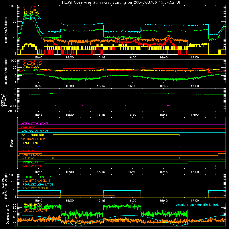Click the 15:45 time label under the MeV panel
Viewport: 229px width, 229px height.
[x=38, y=86]
